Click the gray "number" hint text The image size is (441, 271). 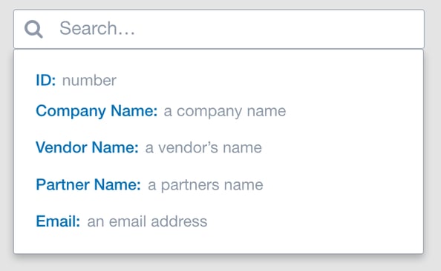click(x=89, y=81)
